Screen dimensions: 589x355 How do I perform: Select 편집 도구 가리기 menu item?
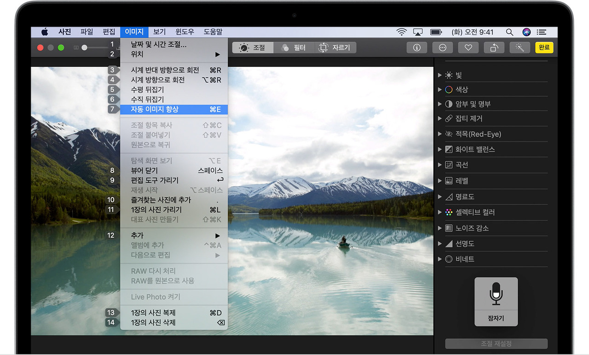pyautogui.click(x=174, y=180)
